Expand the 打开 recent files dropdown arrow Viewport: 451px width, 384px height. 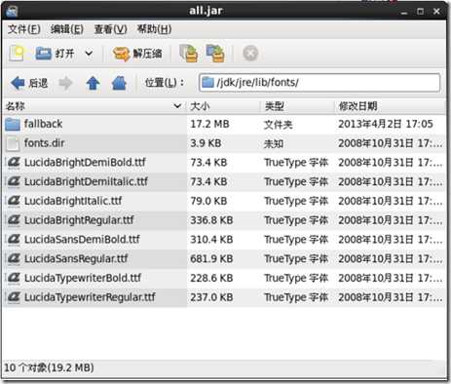click(x=89, y=54)
